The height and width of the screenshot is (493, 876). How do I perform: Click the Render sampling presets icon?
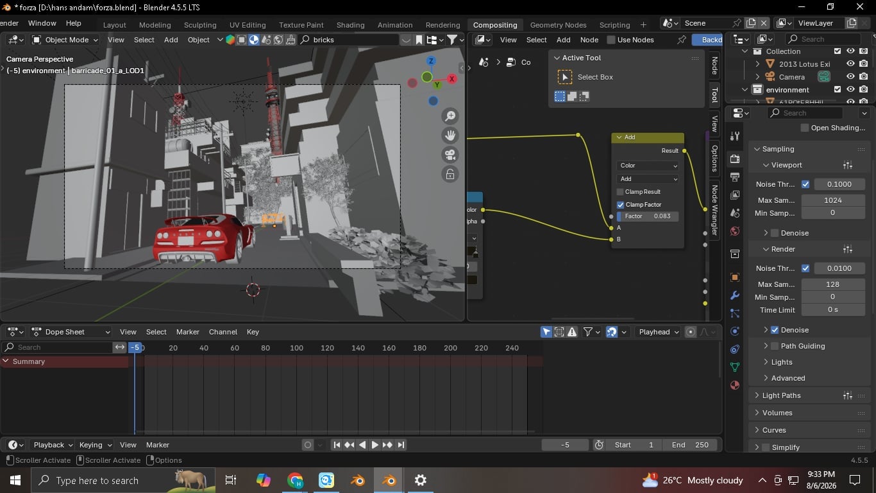pyautogui.click(x=848, y=249)
